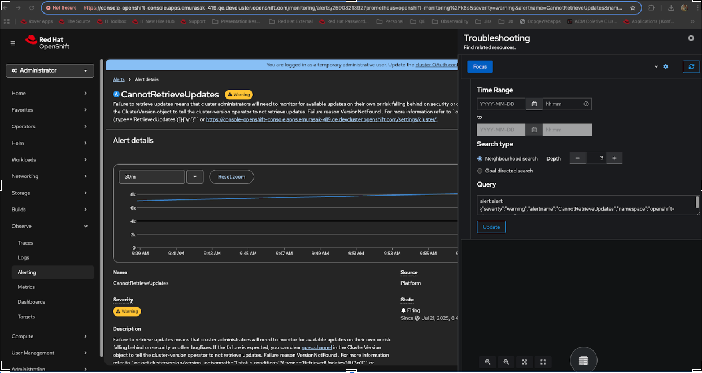
Task: Reload the browser page
Action: pos(32,8)
